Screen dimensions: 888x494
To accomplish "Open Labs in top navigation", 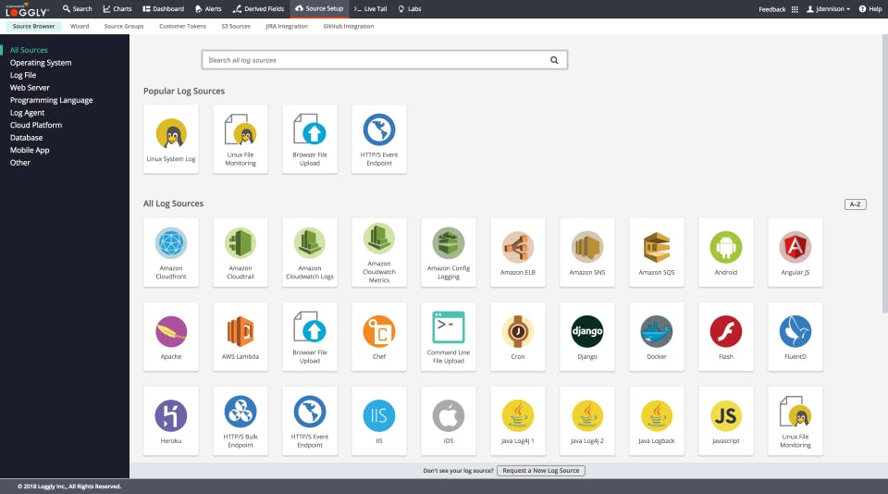I will point(410,9).
